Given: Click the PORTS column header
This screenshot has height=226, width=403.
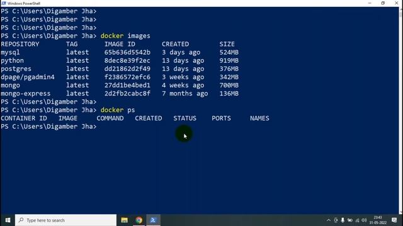Looking at the screenshot, I should (x=221, y=118).
